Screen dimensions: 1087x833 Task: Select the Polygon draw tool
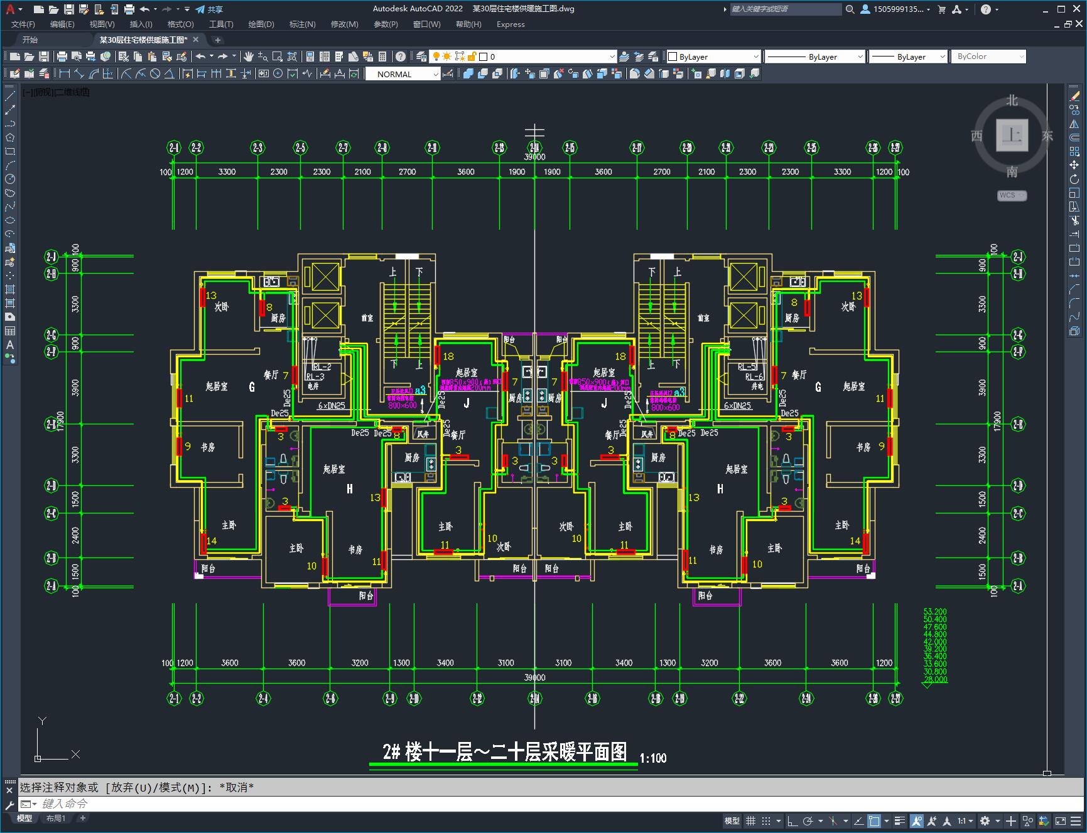(10, 137)
